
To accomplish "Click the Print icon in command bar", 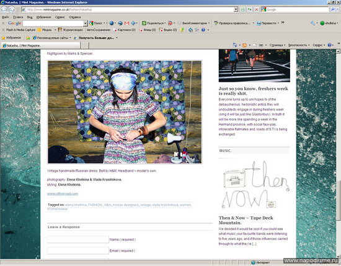I will pyautogui.click(x=261, y=45).
